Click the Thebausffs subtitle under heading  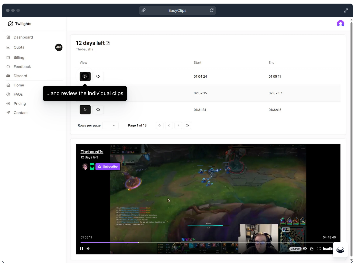(85, 49)
